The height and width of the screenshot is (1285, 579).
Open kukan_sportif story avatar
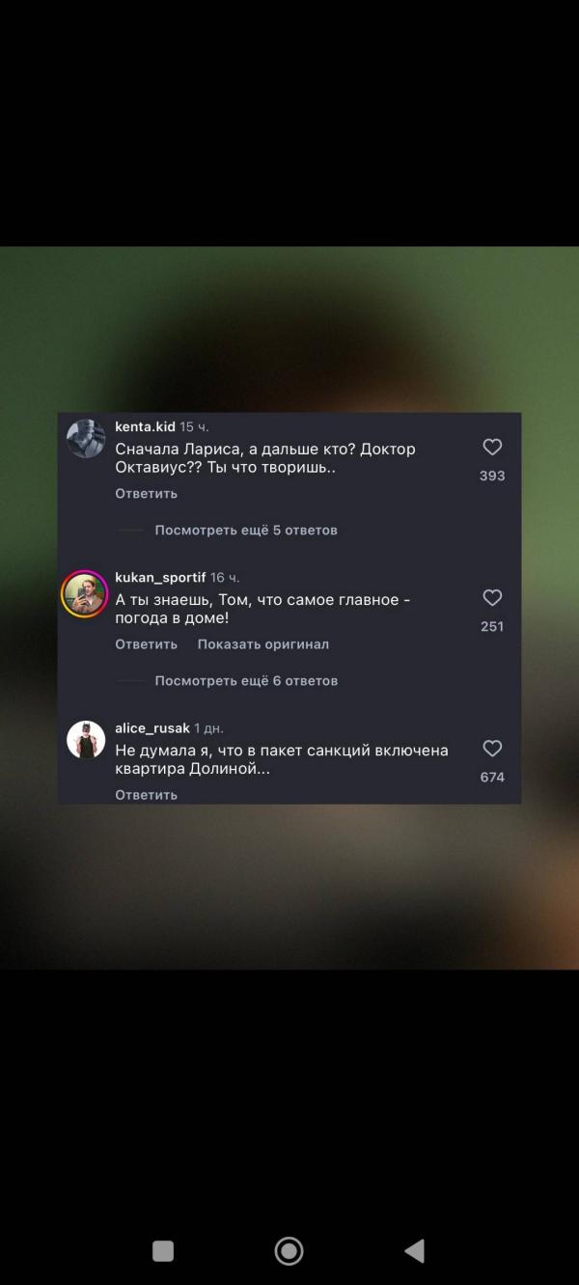[x=85, y=593]
